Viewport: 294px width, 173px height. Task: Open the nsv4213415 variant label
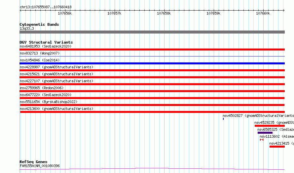coord(282,143)
